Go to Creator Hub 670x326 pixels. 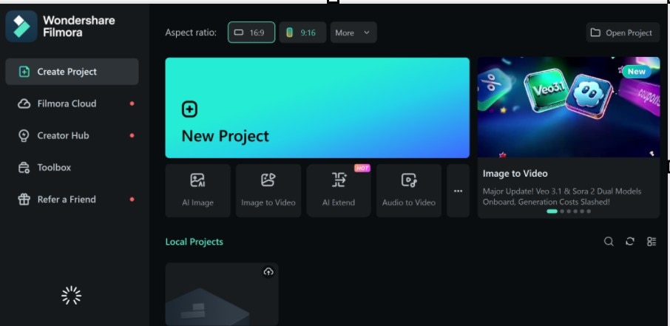(72, 135)
